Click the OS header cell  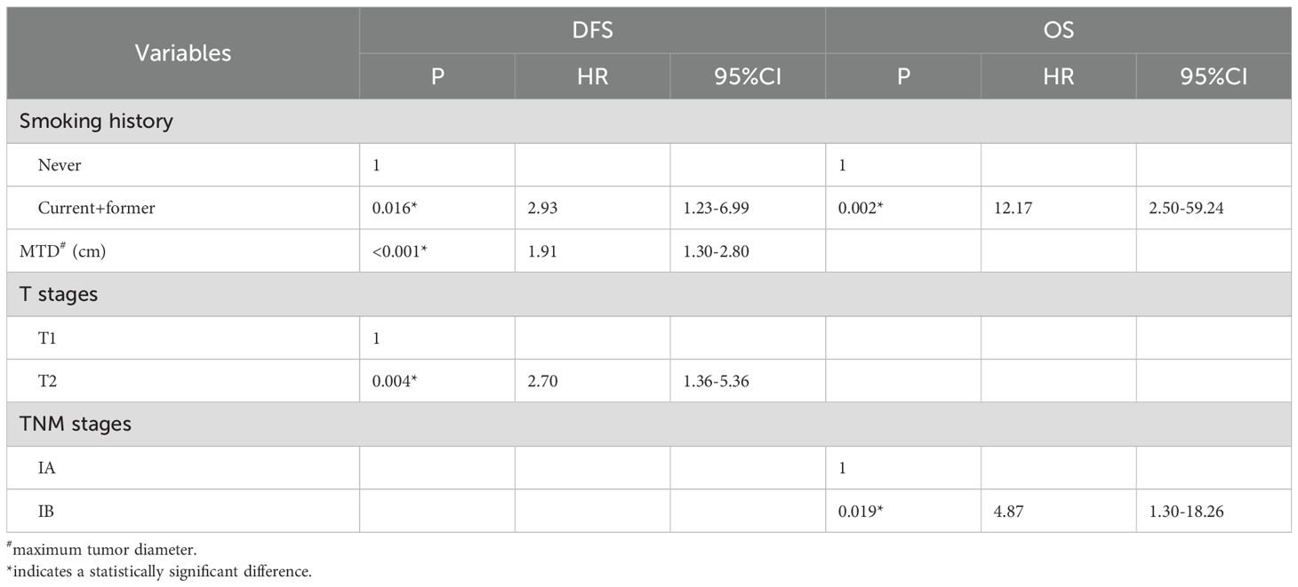[x=1058, y=30]
